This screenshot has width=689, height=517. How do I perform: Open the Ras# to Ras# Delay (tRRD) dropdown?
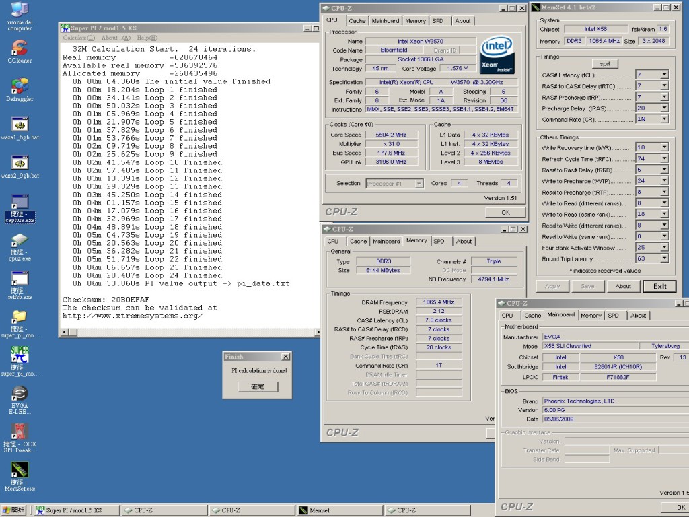tap(664, 170)
